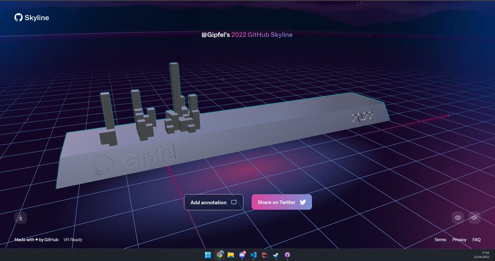Open the Terms link

coord(440,240)
